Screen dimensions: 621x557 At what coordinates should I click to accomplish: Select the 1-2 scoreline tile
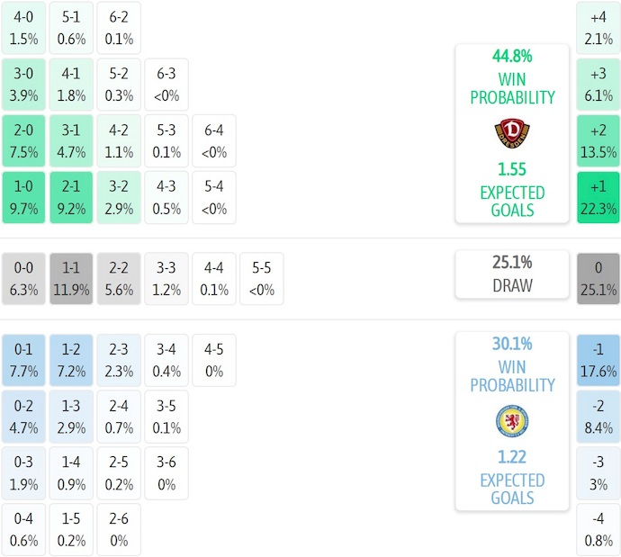click(71, 360)
